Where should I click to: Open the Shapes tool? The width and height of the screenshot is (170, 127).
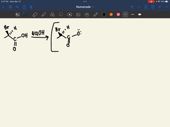52,14
